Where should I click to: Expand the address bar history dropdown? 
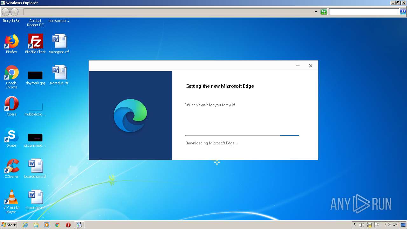point(316,12)
